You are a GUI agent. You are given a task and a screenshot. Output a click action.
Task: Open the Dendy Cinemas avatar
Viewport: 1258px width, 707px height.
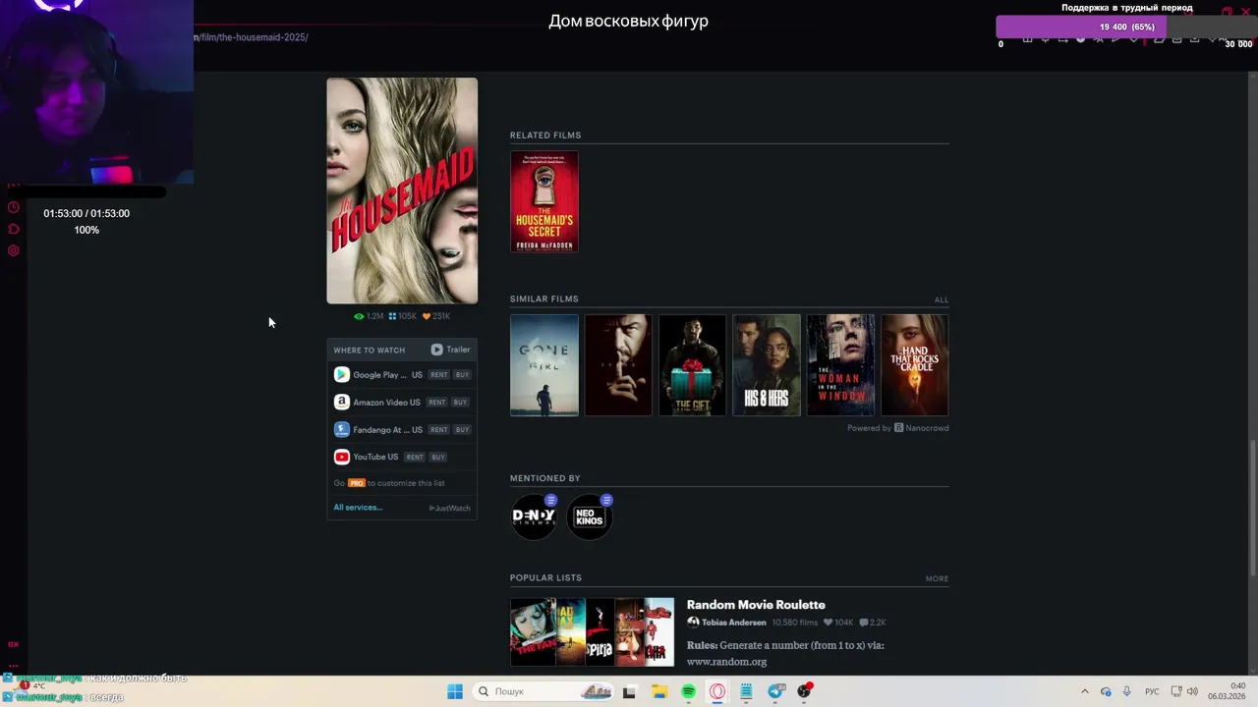pyautogui.click(x=534, y=517)
